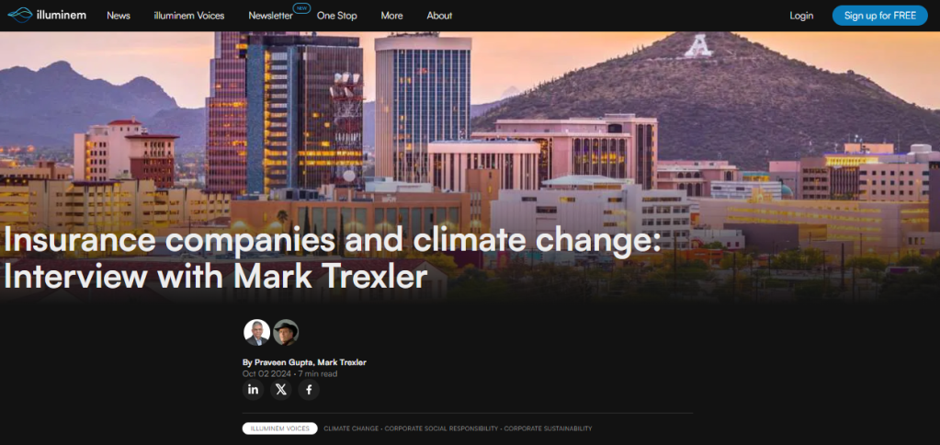Go to the Newsletter page
Image resolution: width=940 pixels, height=445 pixels.
[x=271, y=16]
